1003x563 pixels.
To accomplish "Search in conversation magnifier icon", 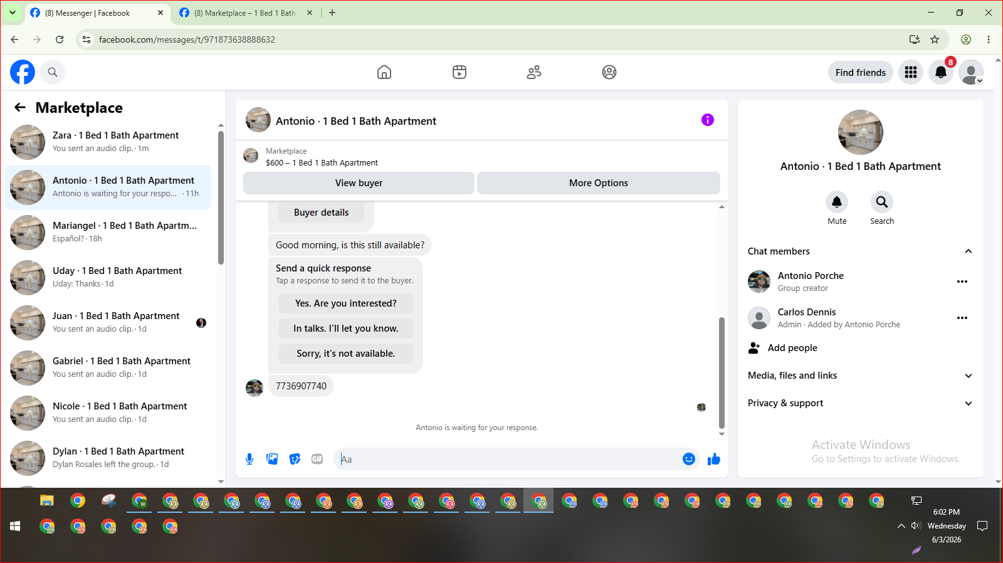I will tap(882, 202).
